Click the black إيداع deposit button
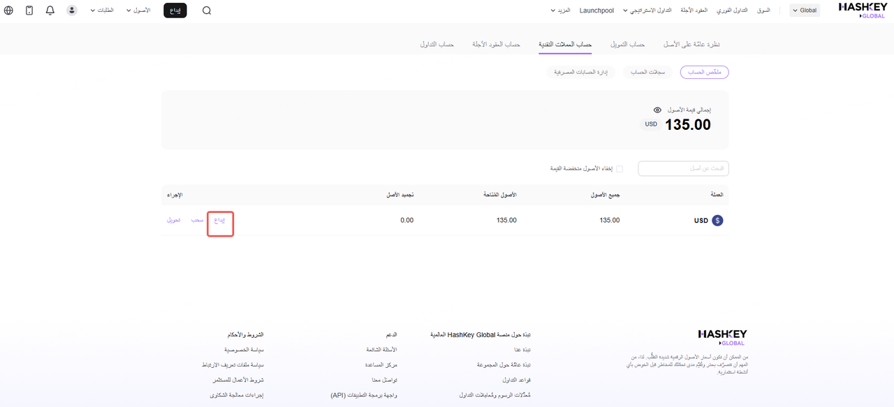Screen dimensions: 894x407 click(175, 10)
